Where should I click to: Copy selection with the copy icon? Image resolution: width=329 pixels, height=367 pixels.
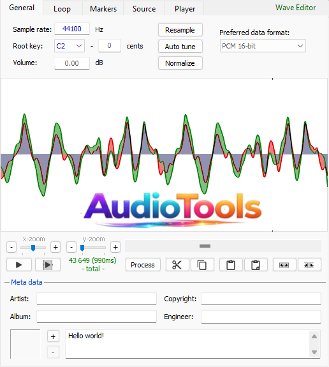pyautogui.click(x=202, y=265)
